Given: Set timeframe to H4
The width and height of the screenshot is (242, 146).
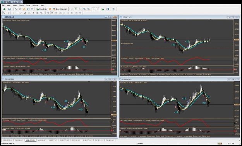Looking at the screenshot, I should [68, 13].
